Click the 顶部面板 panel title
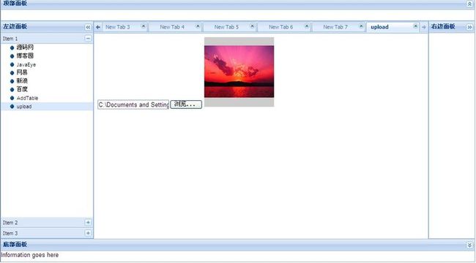The height and width of the screenshot is (263, 476). tap(15, 4)
